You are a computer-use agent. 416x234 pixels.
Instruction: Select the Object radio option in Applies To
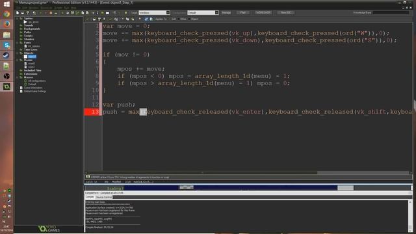[193, 19]
